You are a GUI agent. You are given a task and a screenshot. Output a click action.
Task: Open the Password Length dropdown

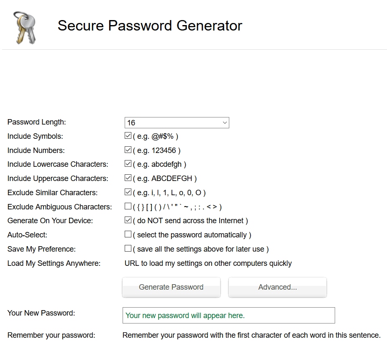[177, 122]
